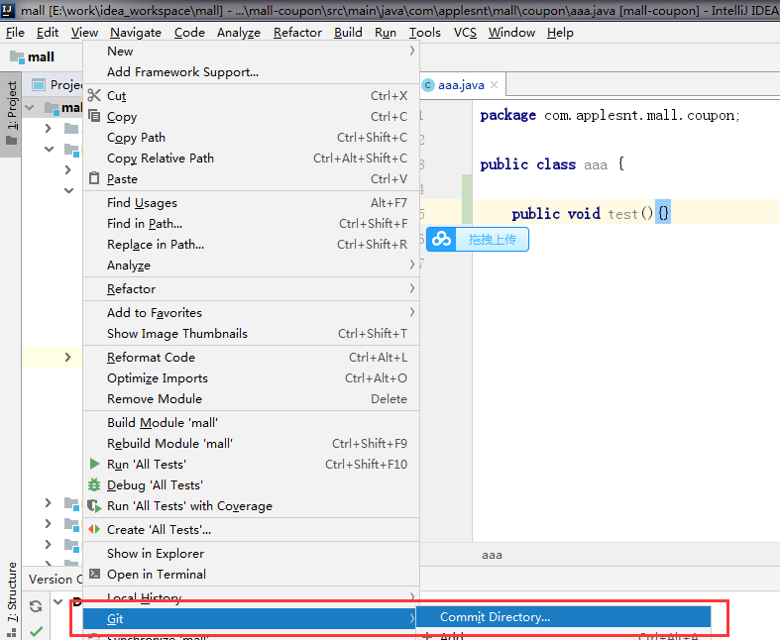Select Cut from context menu
780x640 pixels.
coord(251,95)
